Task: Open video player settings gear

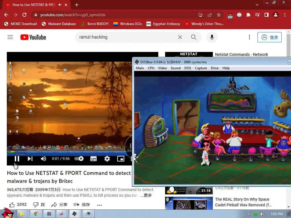Action: [x=107, y=159]
